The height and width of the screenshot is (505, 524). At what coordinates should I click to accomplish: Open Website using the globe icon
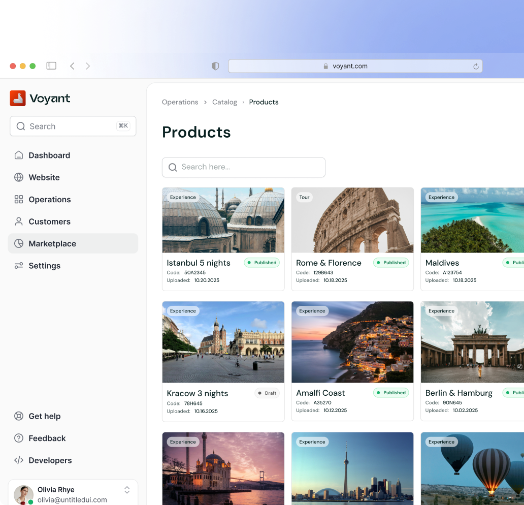click(x=18, y=177)
